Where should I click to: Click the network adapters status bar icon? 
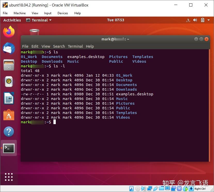(150, 189)
